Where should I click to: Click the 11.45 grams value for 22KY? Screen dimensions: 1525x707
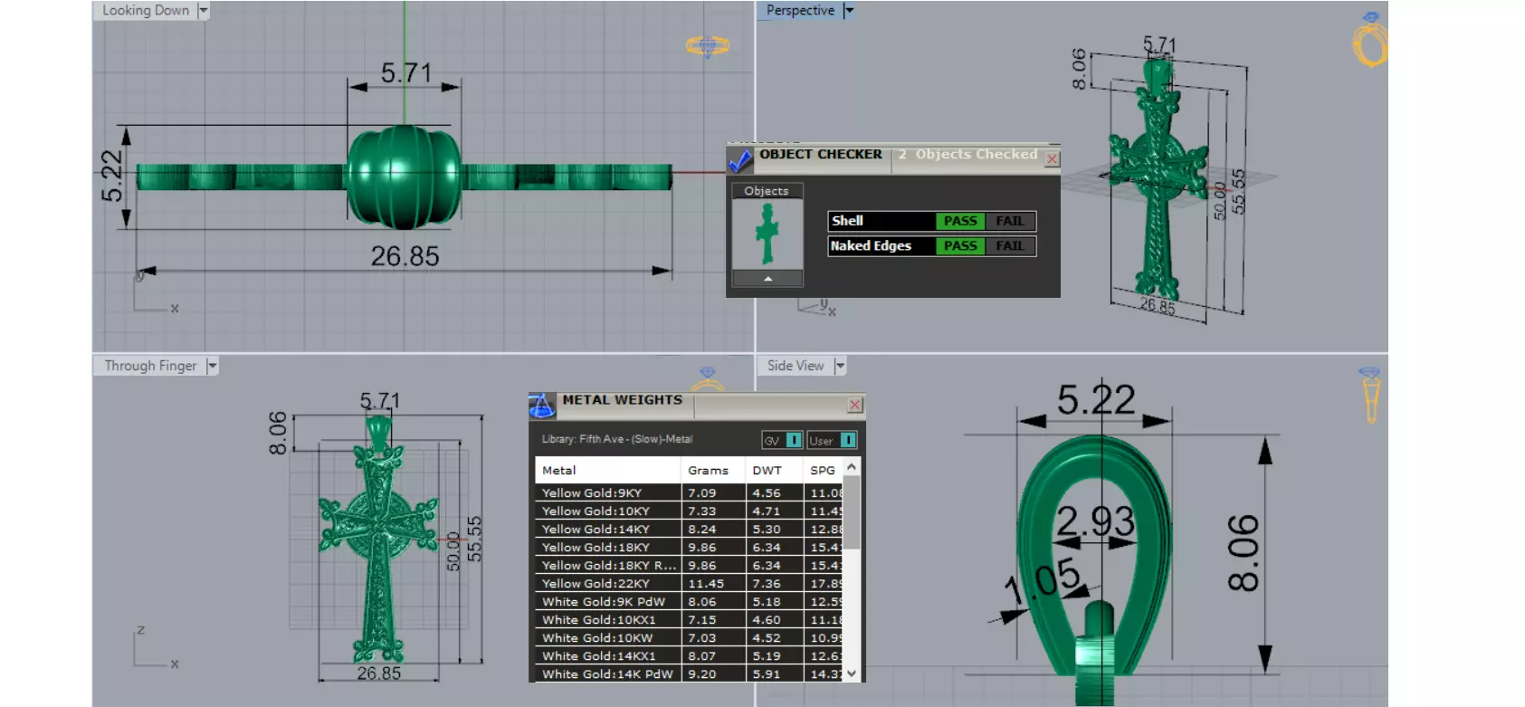[706, 584]
